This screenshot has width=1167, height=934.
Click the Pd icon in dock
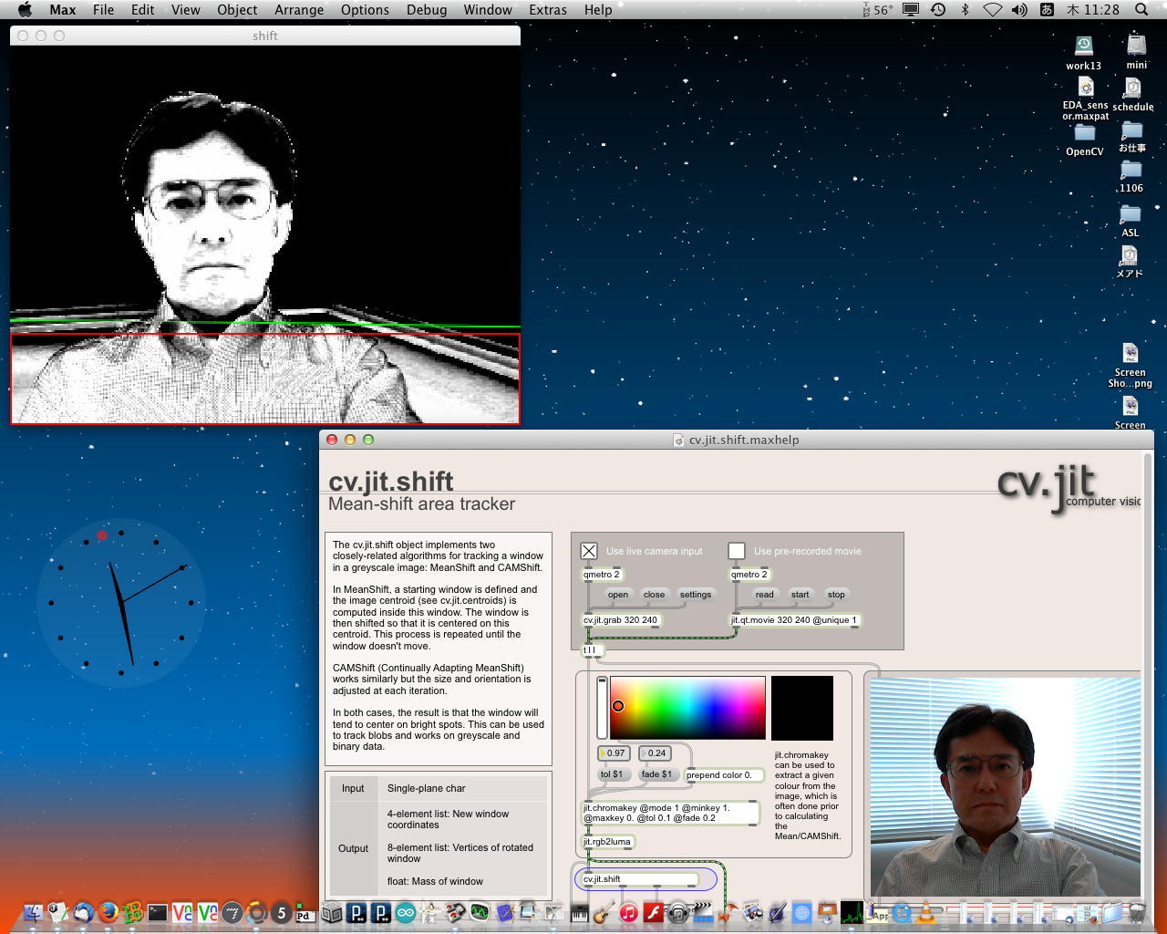point(305,913)
